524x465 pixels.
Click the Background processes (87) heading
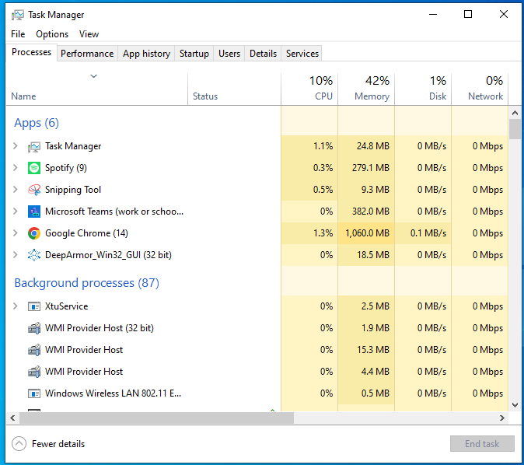[87, 283]
